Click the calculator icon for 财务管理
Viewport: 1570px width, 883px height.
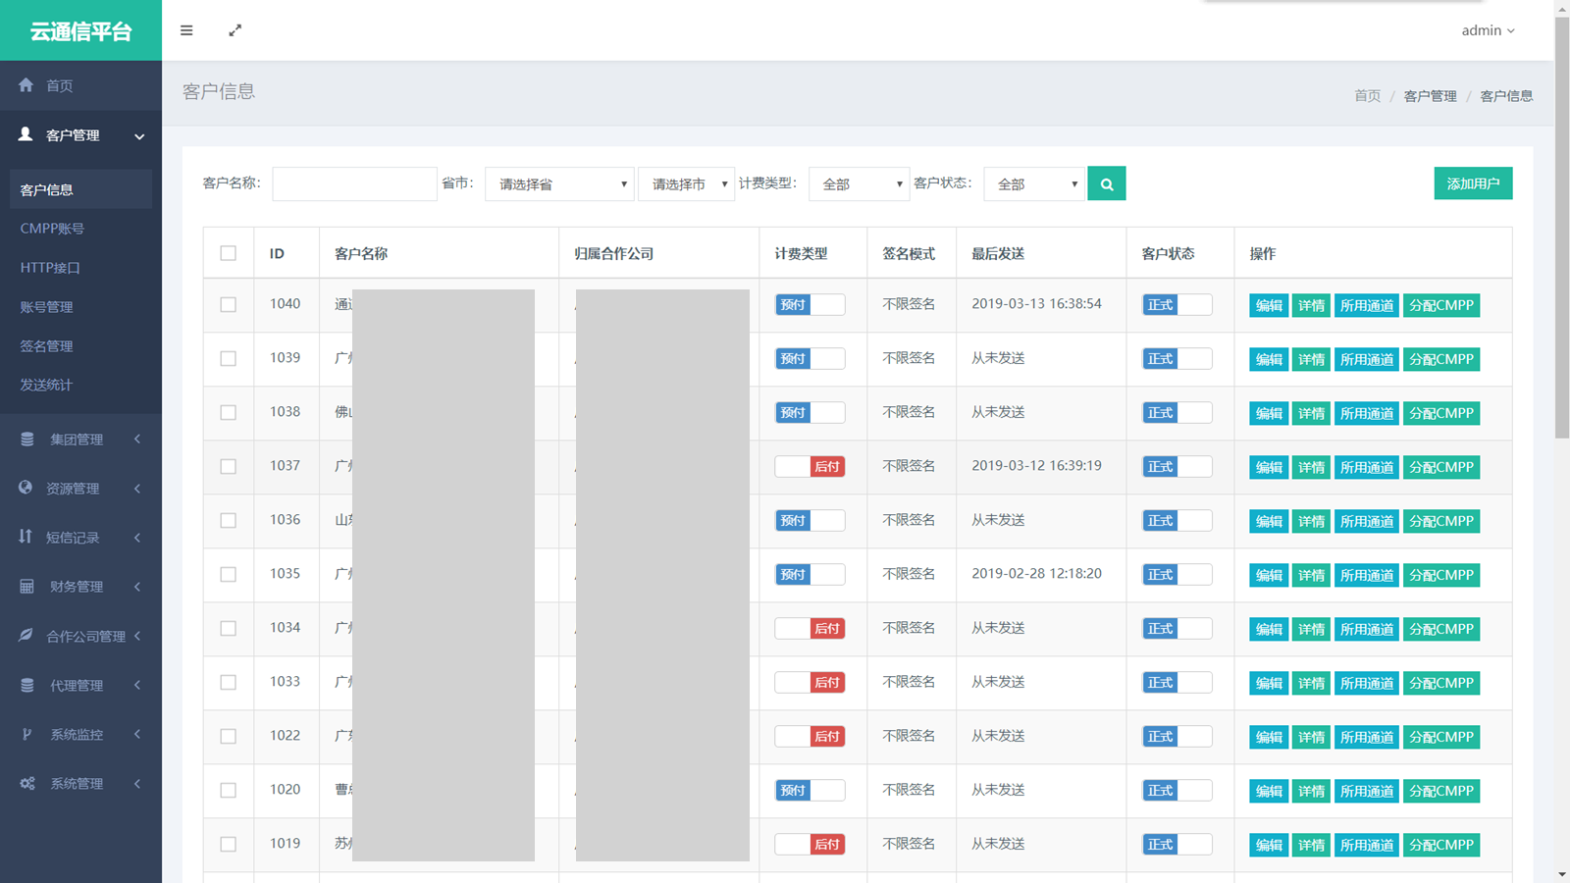coord(26,587)
